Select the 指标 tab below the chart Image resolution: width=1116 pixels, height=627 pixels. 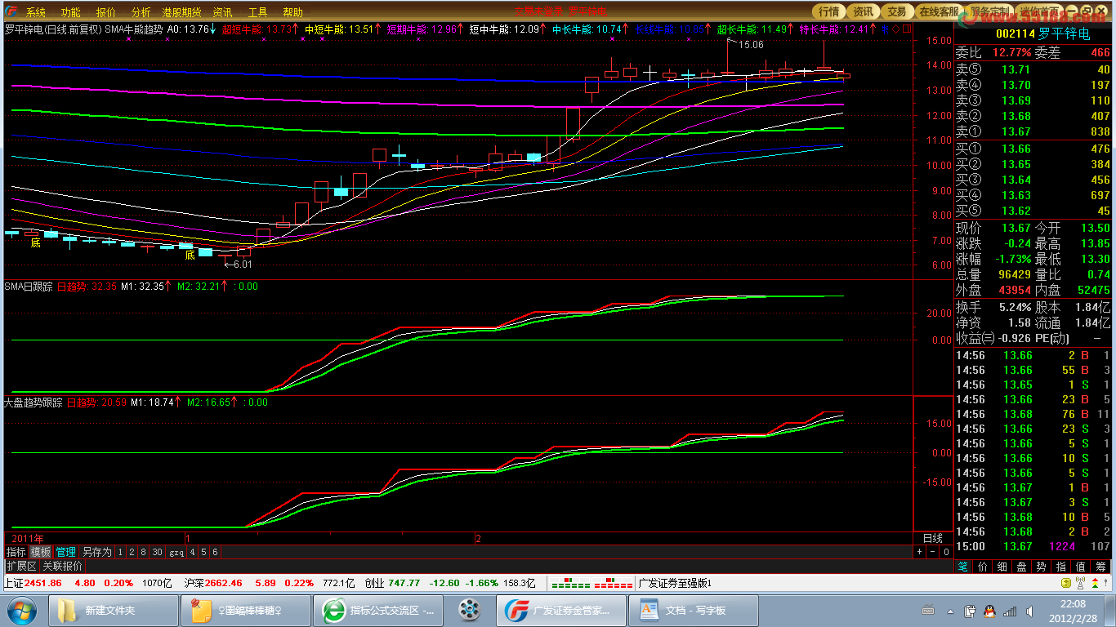16,552
